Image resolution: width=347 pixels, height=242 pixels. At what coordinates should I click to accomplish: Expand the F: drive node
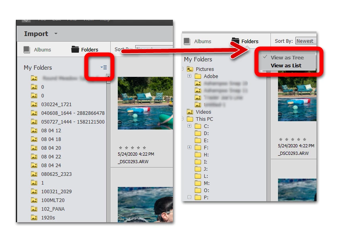[x=189, y=147]
